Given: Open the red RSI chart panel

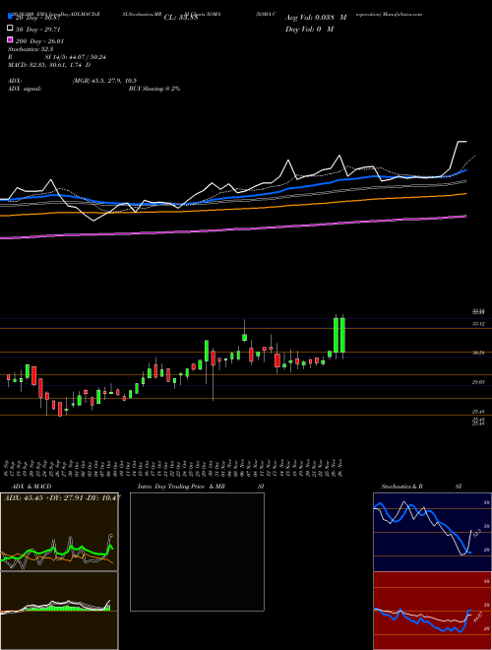Looking at the screenshot, I should pos(432,611).
